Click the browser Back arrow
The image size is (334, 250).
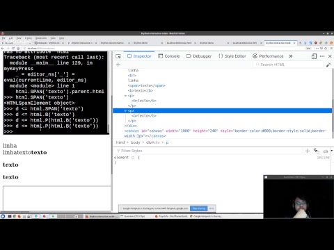[x=3, y=48]
